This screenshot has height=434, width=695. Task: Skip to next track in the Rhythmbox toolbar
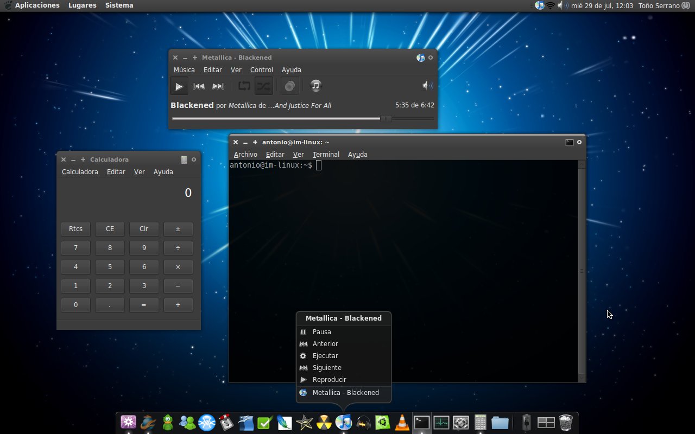pos(218,86)
